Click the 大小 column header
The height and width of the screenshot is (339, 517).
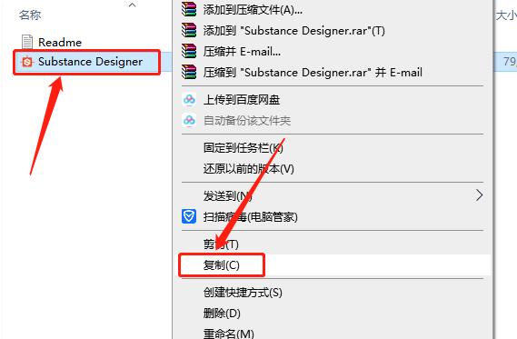pyautogui.click(x=506, y=15)
